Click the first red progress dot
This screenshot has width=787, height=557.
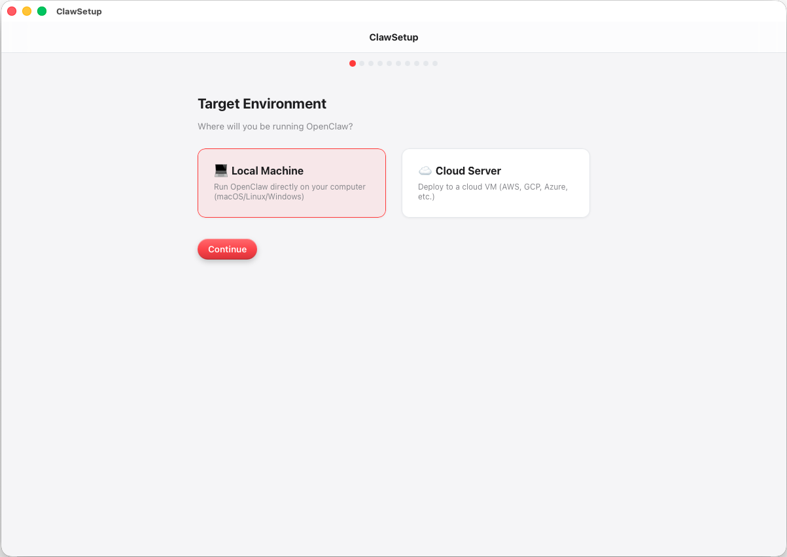[353, 63]
